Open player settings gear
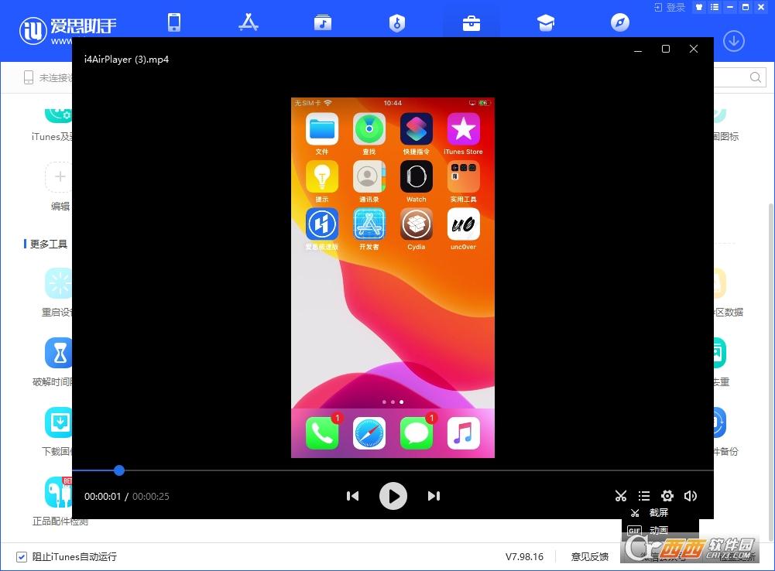This screenshot has height=571, width=775. click(667, 496)
